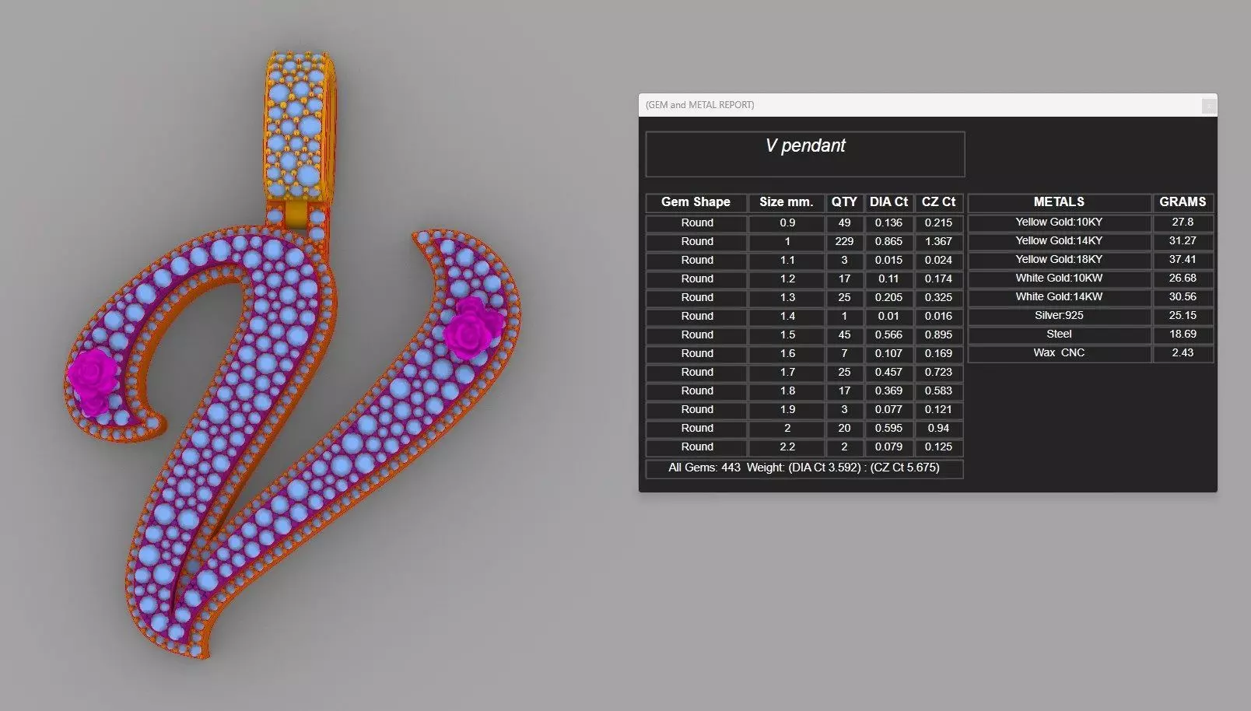Click the '229' quantity cell
Image resolution: width=1251 pixels, height=711 pixels.
844,242
